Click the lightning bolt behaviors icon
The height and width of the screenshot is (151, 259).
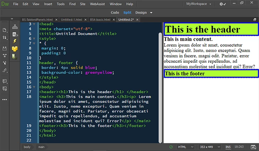click(15, 41)
